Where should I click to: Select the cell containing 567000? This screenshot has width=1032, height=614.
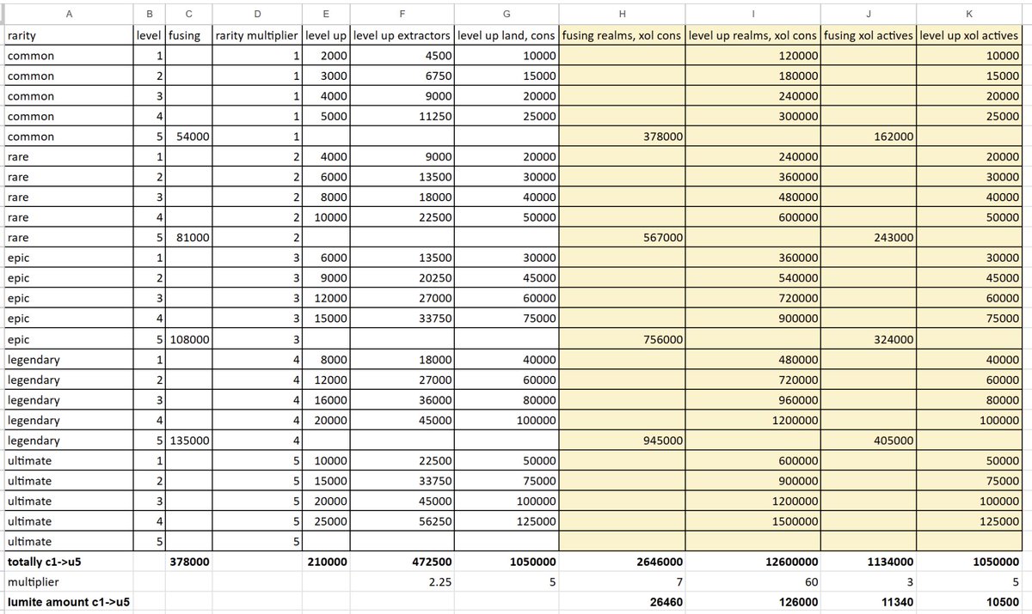[x=622, y=238]
